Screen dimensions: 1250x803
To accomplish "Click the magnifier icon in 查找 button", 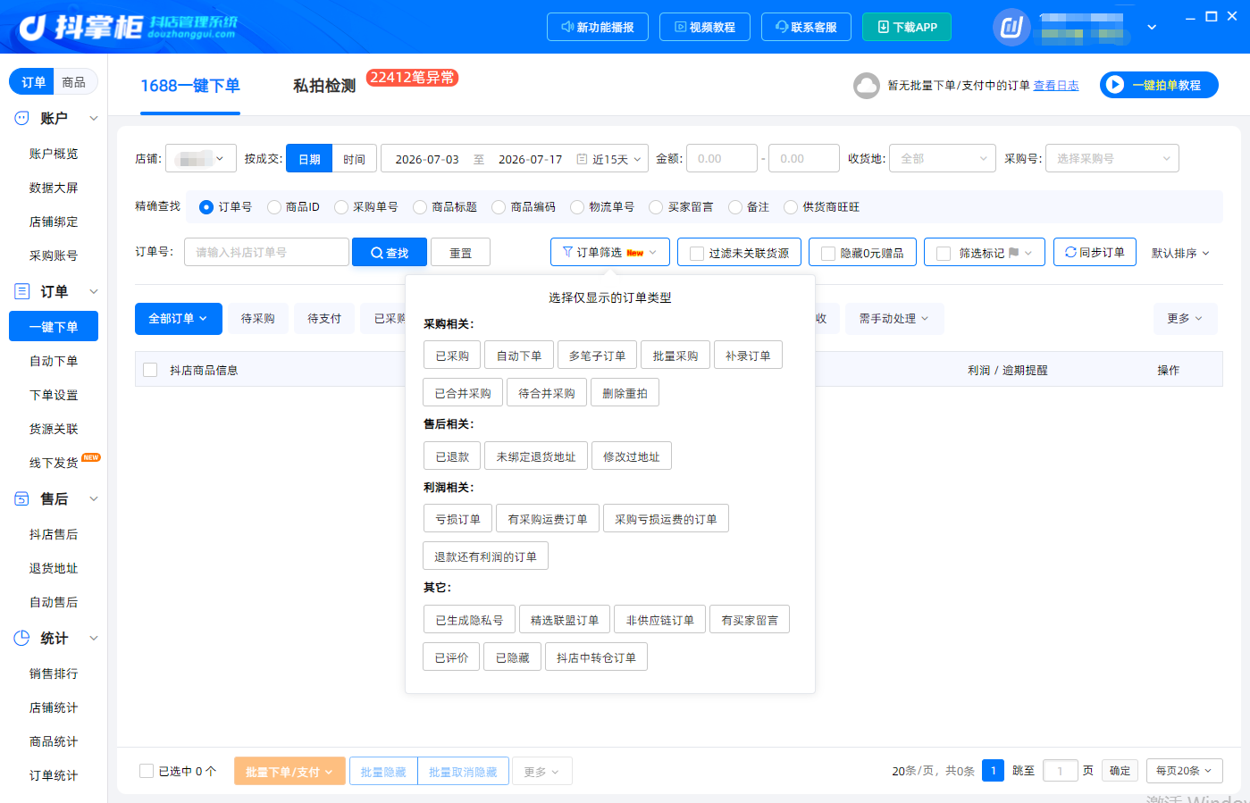I will click(x=377, y=253).
